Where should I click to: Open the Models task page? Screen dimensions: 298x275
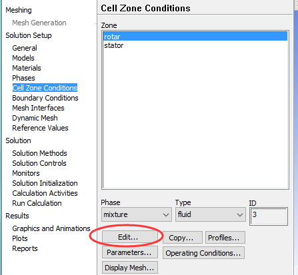[23, 58]
